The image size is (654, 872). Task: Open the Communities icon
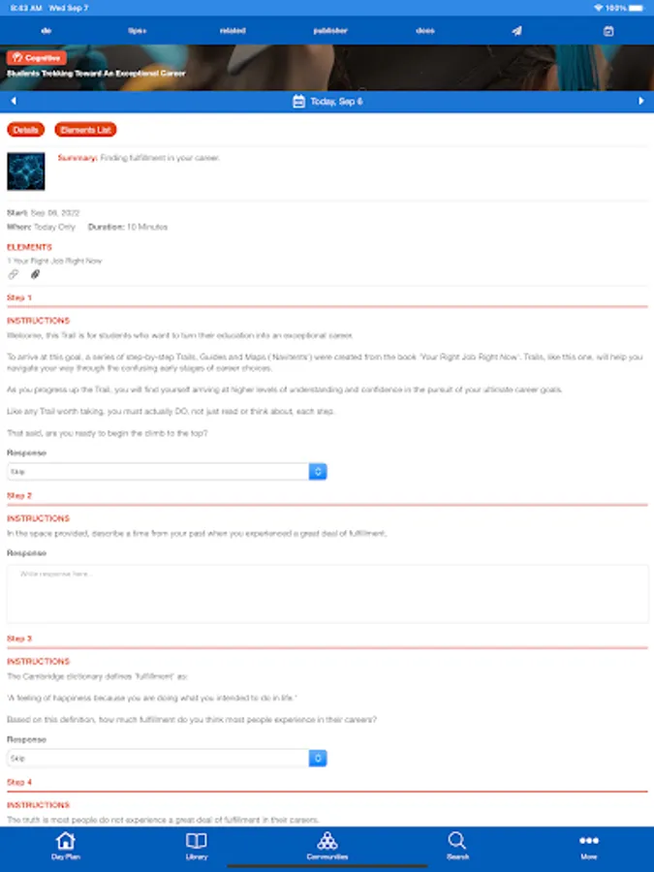click(x=327, y=840)
